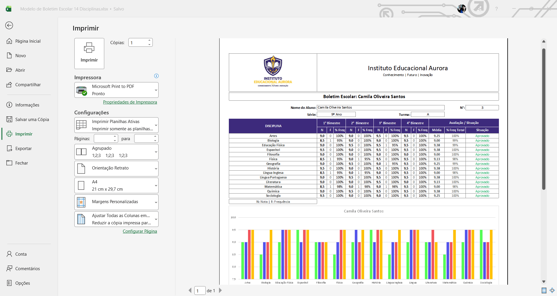
Task: Click the Excel app icon in title bar
Action: click(9, 9)
